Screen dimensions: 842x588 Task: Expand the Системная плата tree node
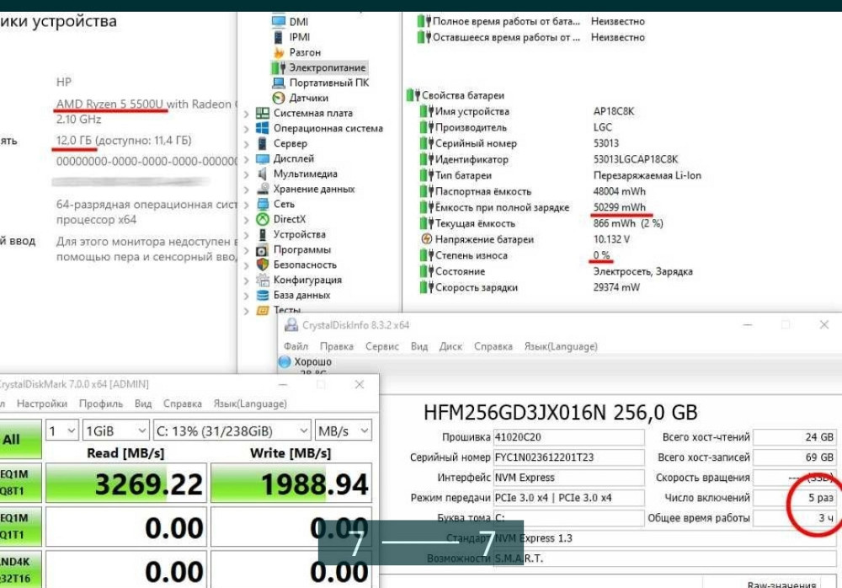(x=246, y=114)
